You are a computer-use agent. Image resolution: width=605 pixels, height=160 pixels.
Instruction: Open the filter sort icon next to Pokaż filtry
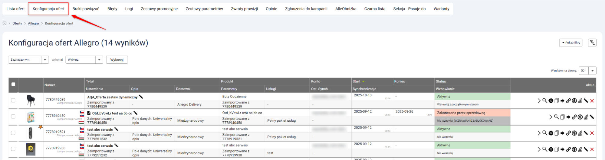tap(592, 43)
